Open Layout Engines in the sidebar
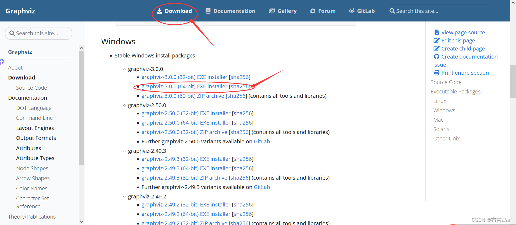This screenshot has width=516, height=225. click(35, 128)
